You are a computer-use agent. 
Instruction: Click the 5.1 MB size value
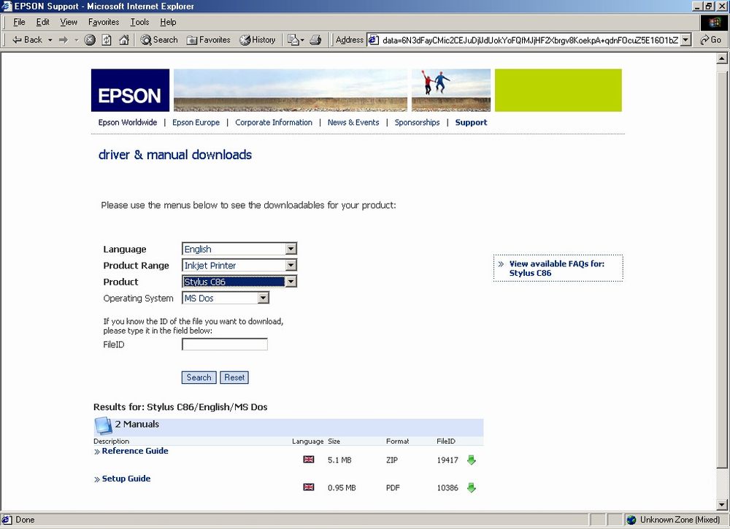[339, 460]
